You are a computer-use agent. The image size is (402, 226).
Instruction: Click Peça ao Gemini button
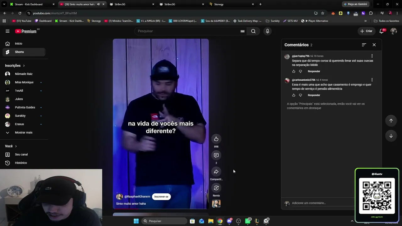click(x=355, y=4)
